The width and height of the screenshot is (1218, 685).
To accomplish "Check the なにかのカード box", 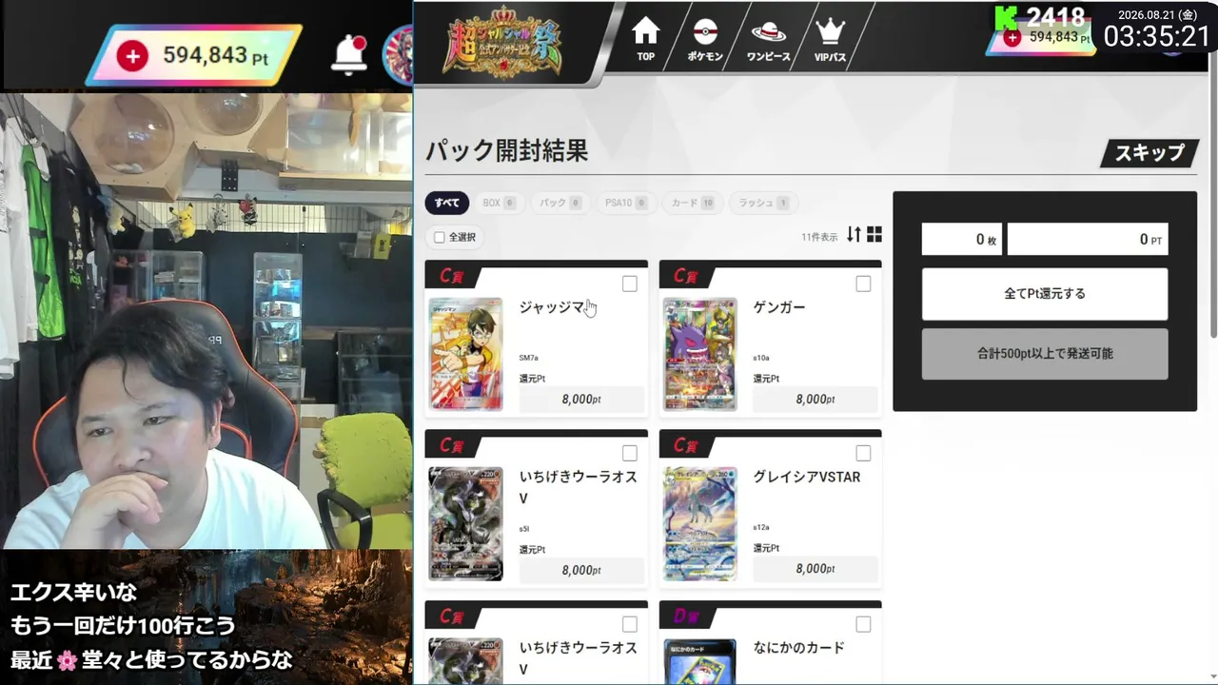I will click(x=863, y=624).
